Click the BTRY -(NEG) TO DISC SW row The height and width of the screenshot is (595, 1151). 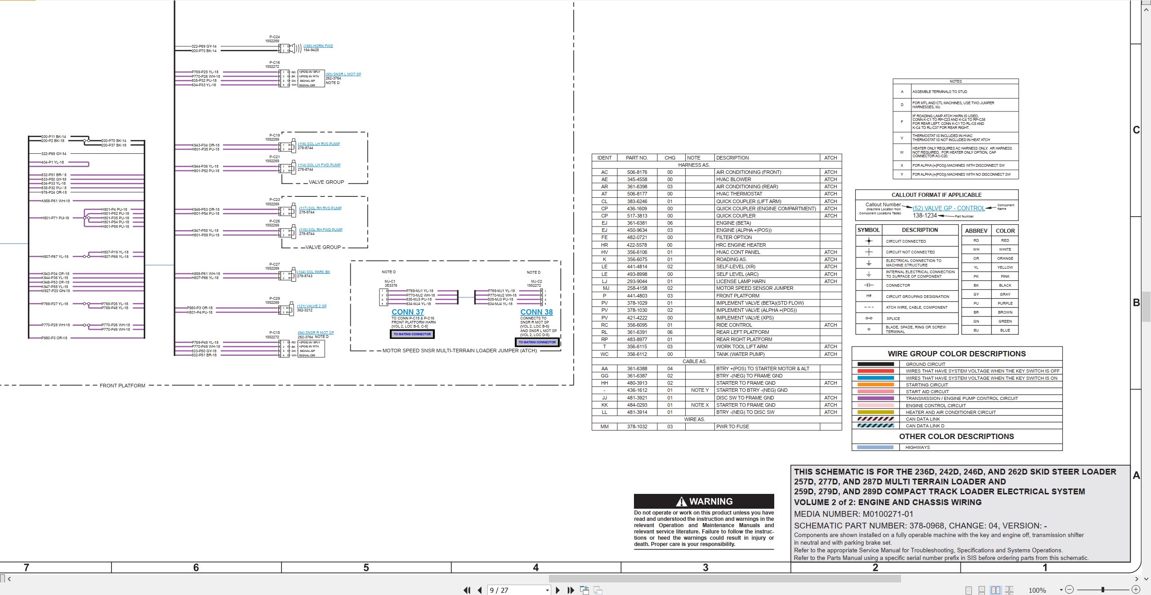[717, 412]
